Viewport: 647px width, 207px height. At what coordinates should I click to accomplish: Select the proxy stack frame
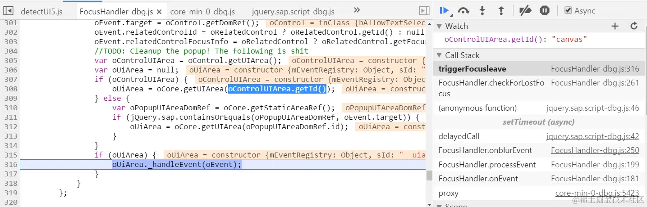[x=539, y=193]
